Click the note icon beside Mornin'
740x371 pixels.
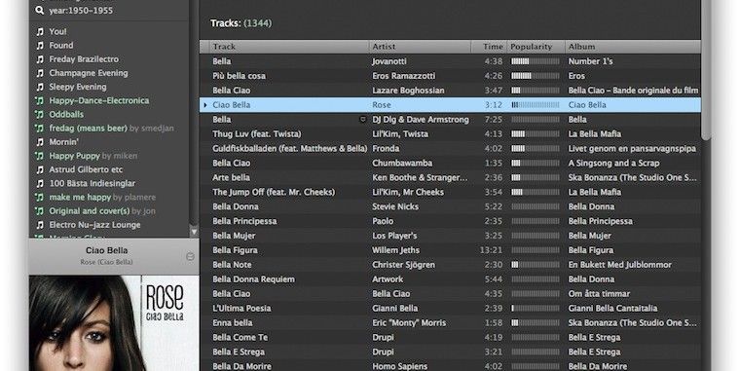point(40,142)
